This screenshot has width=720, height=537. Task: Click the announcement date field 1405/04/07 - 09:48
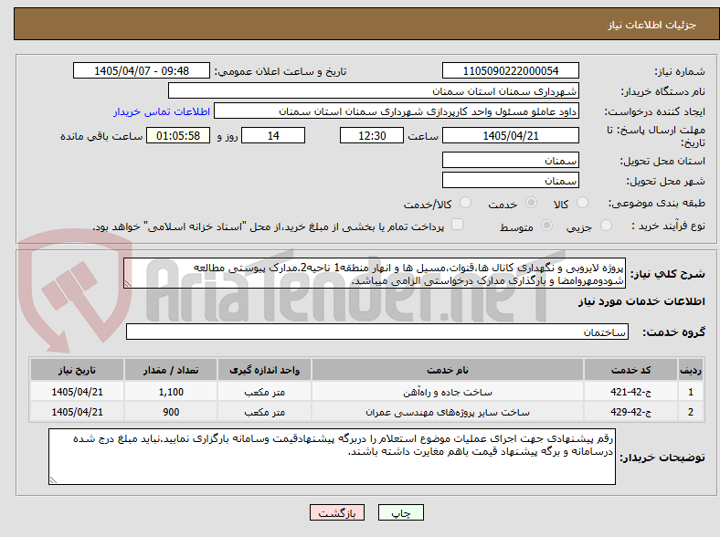click(x=142, y=70)
